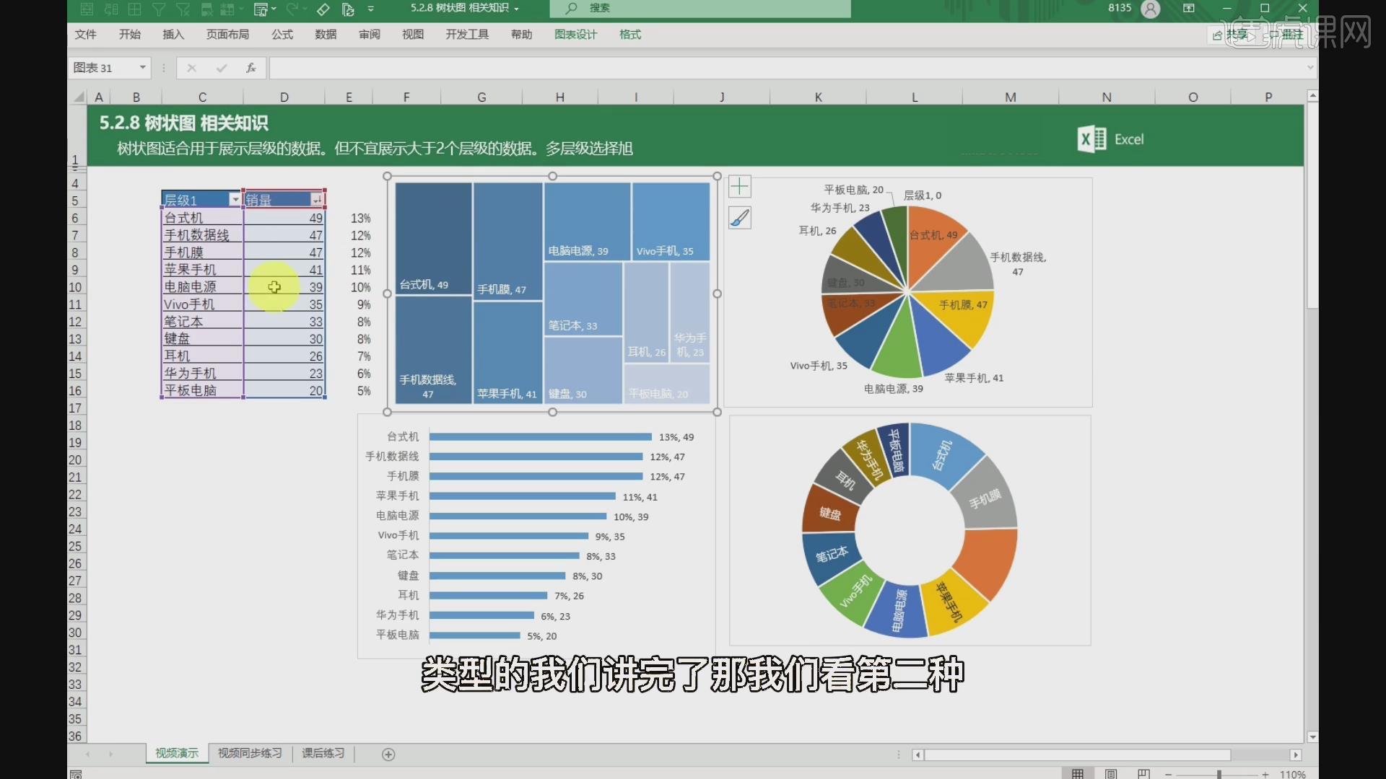Click the search box in the title bar

[x=700, y=8]
